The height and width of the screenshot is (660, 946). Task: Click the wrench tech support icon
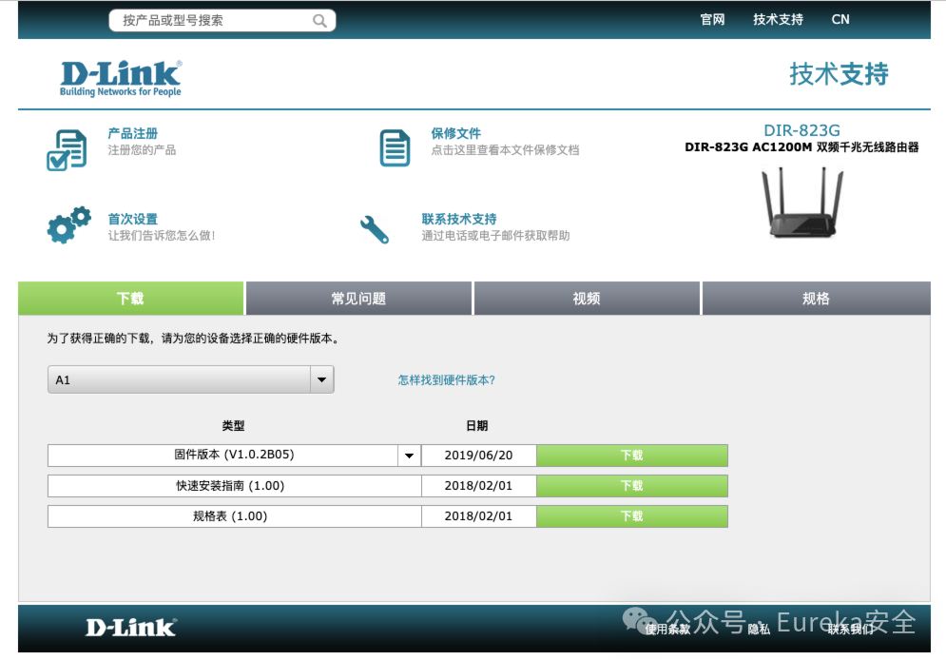(375, 229)
